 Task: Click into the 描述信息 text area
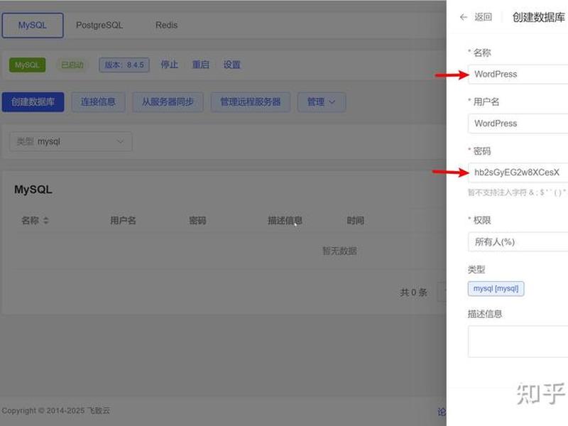tap(518, 342)
